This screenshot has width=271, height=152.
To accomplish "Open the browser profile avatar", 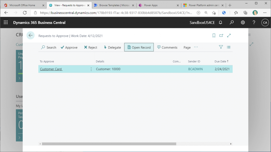I will tap(255, 13).
